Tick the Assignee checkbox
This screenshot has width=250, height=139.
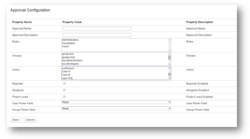point(64,90)
